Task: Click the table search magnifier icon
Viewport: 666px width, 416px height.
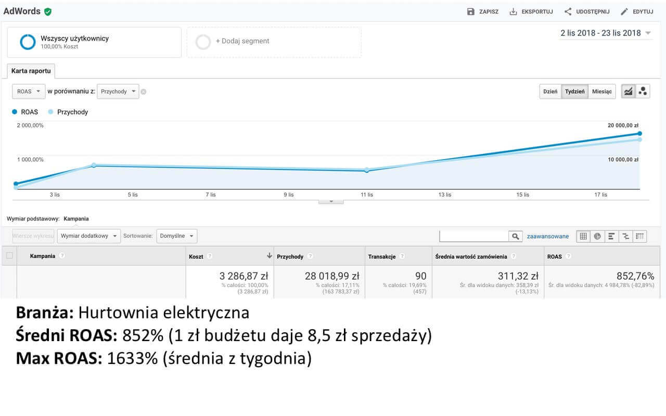Action: pyautogui.click(x=516, y=236)
